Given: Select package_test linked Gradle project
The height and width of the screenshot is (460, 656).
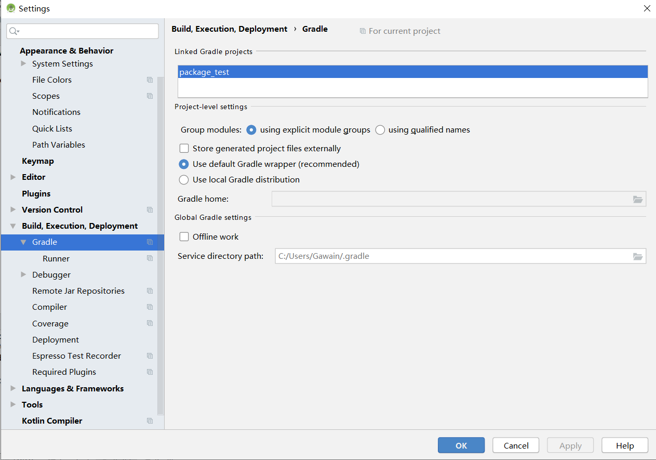Looking at the screenshot, I should point(413,72).
